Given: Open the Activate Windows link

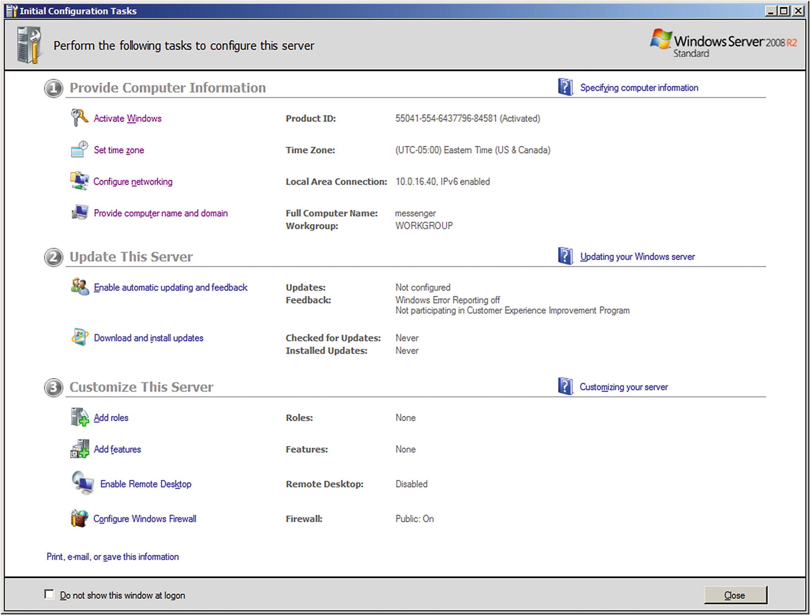Looking at the screenshot, I should tap(127, 118).
